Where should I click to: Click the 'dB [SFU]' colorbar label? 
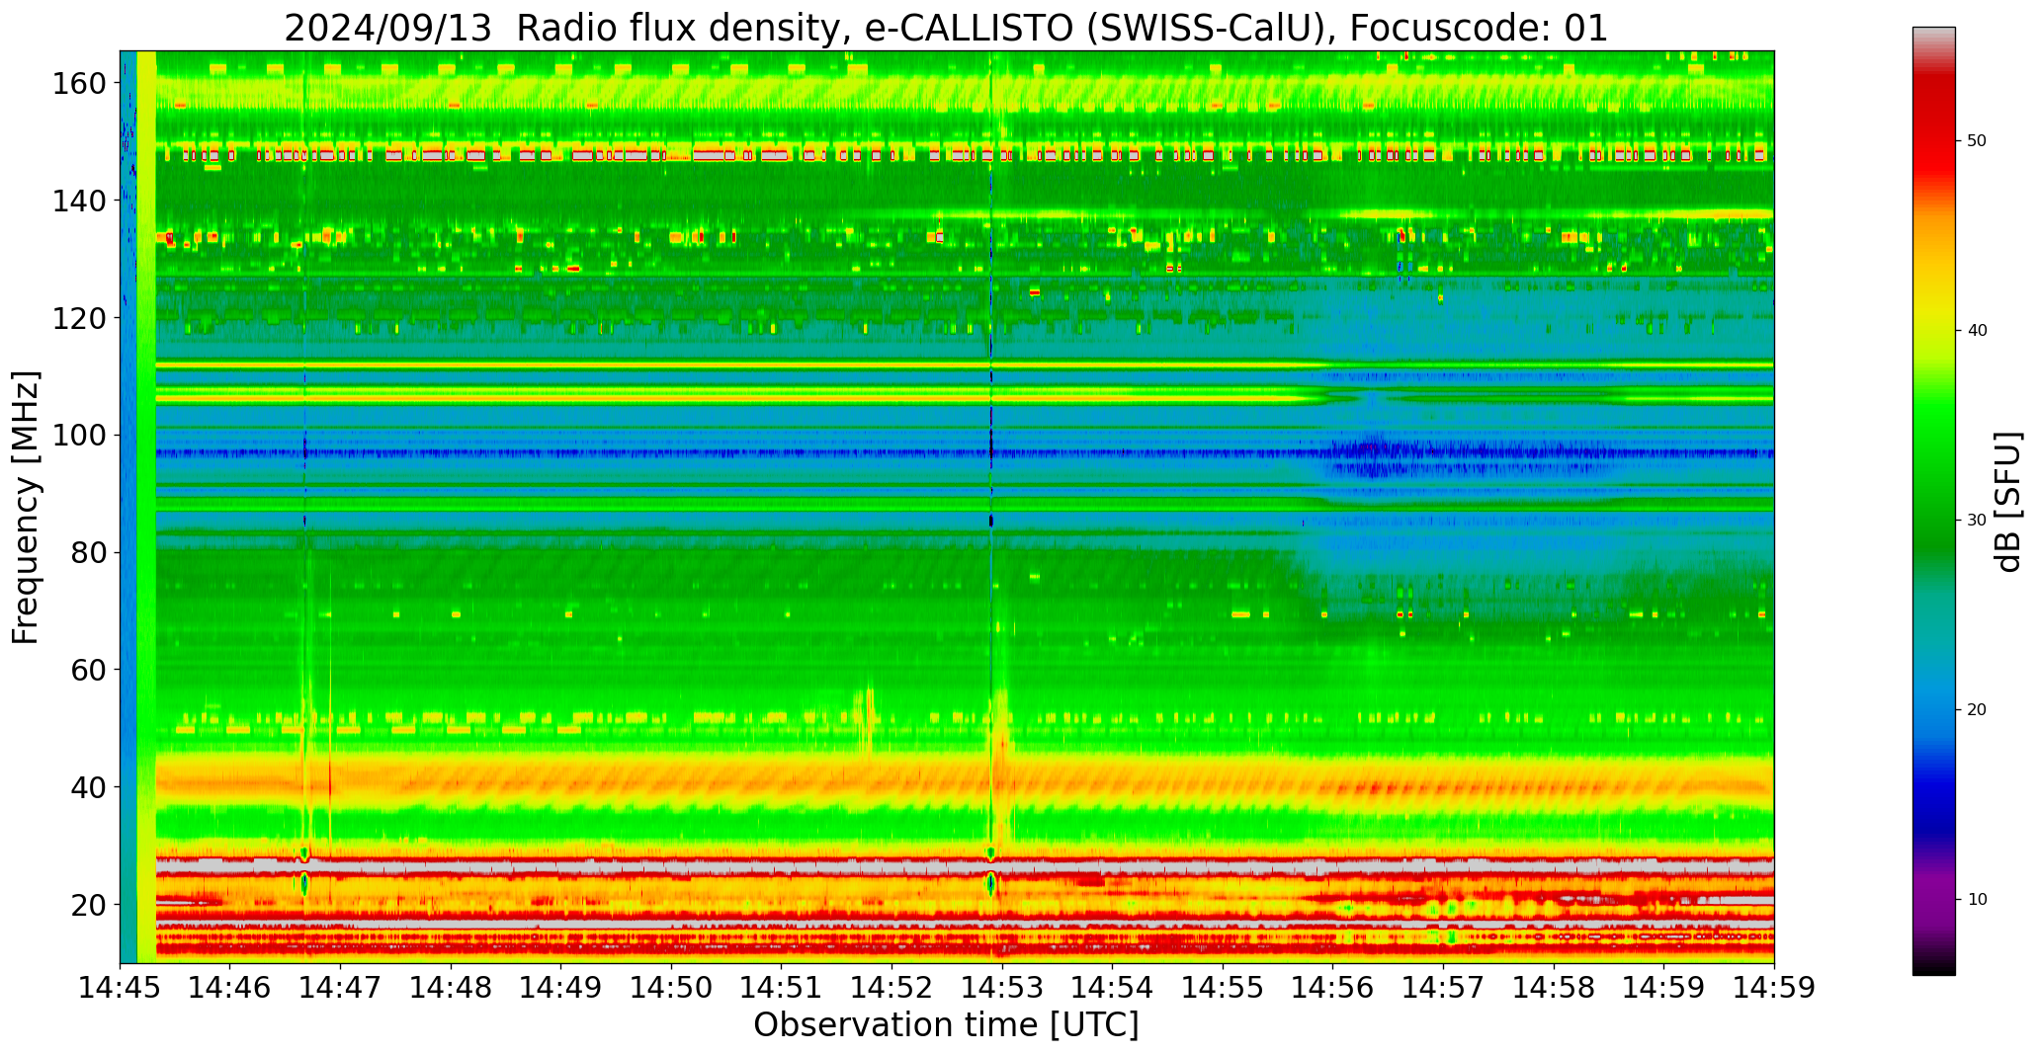tap(2007, 502)
